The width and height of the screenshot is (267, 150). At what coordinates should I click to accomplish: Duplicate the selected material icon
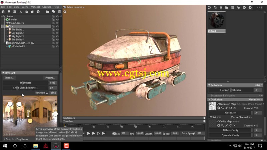[x=215, y=7]
